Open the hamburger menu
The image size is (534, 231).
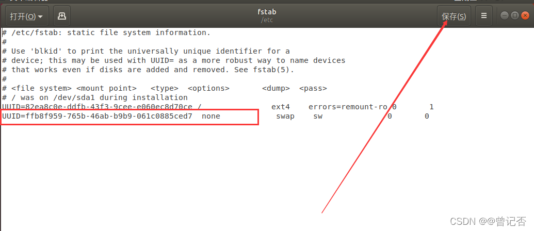click(x=483, y=16)
